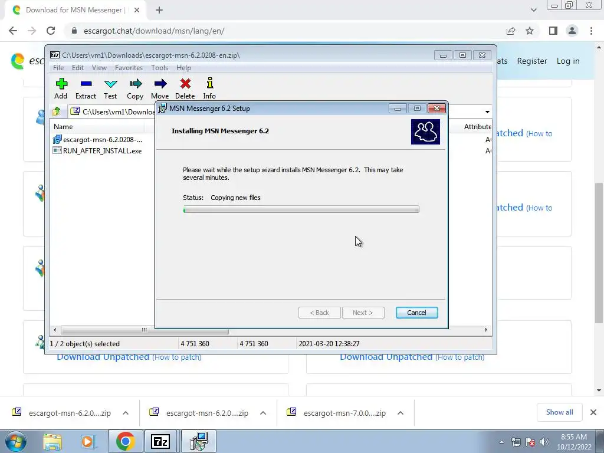
Task: Switch to the 7-Zip taskbar button
Action: pos(160,441)
